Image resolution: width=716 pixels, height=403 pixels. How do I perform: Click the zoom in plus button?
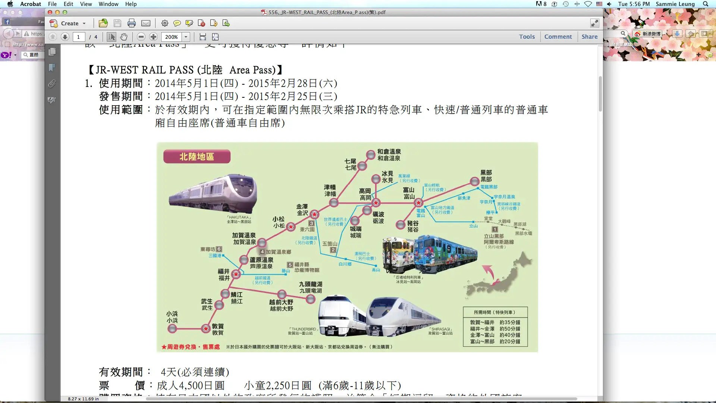click(x=153, y=37)
